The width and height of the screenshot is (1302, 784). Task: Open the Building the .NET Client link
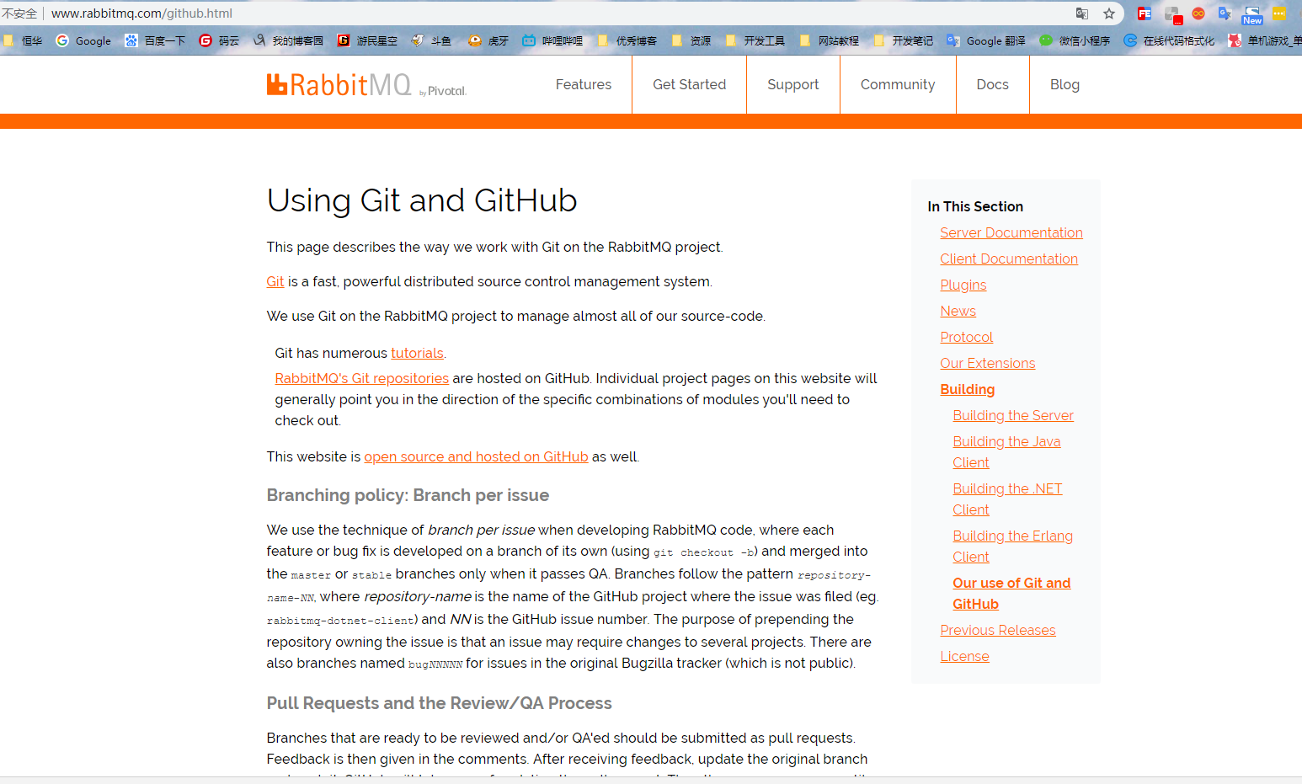(1007, 499)
